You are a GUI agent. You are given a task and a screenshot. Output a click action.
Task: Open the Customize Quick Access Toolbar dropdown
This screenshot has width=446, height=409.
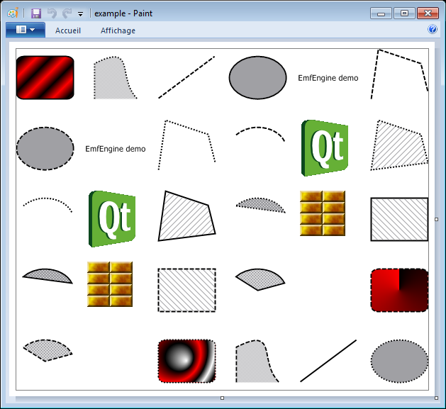(x=81, y=13)
